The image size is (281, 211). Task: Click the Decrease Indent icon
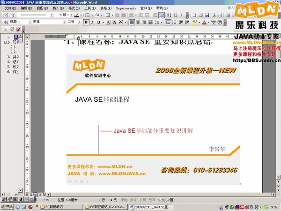(181, 22)
